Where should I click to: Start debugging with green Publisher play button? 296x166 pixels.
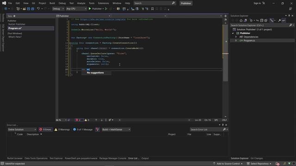pos(96,9)
